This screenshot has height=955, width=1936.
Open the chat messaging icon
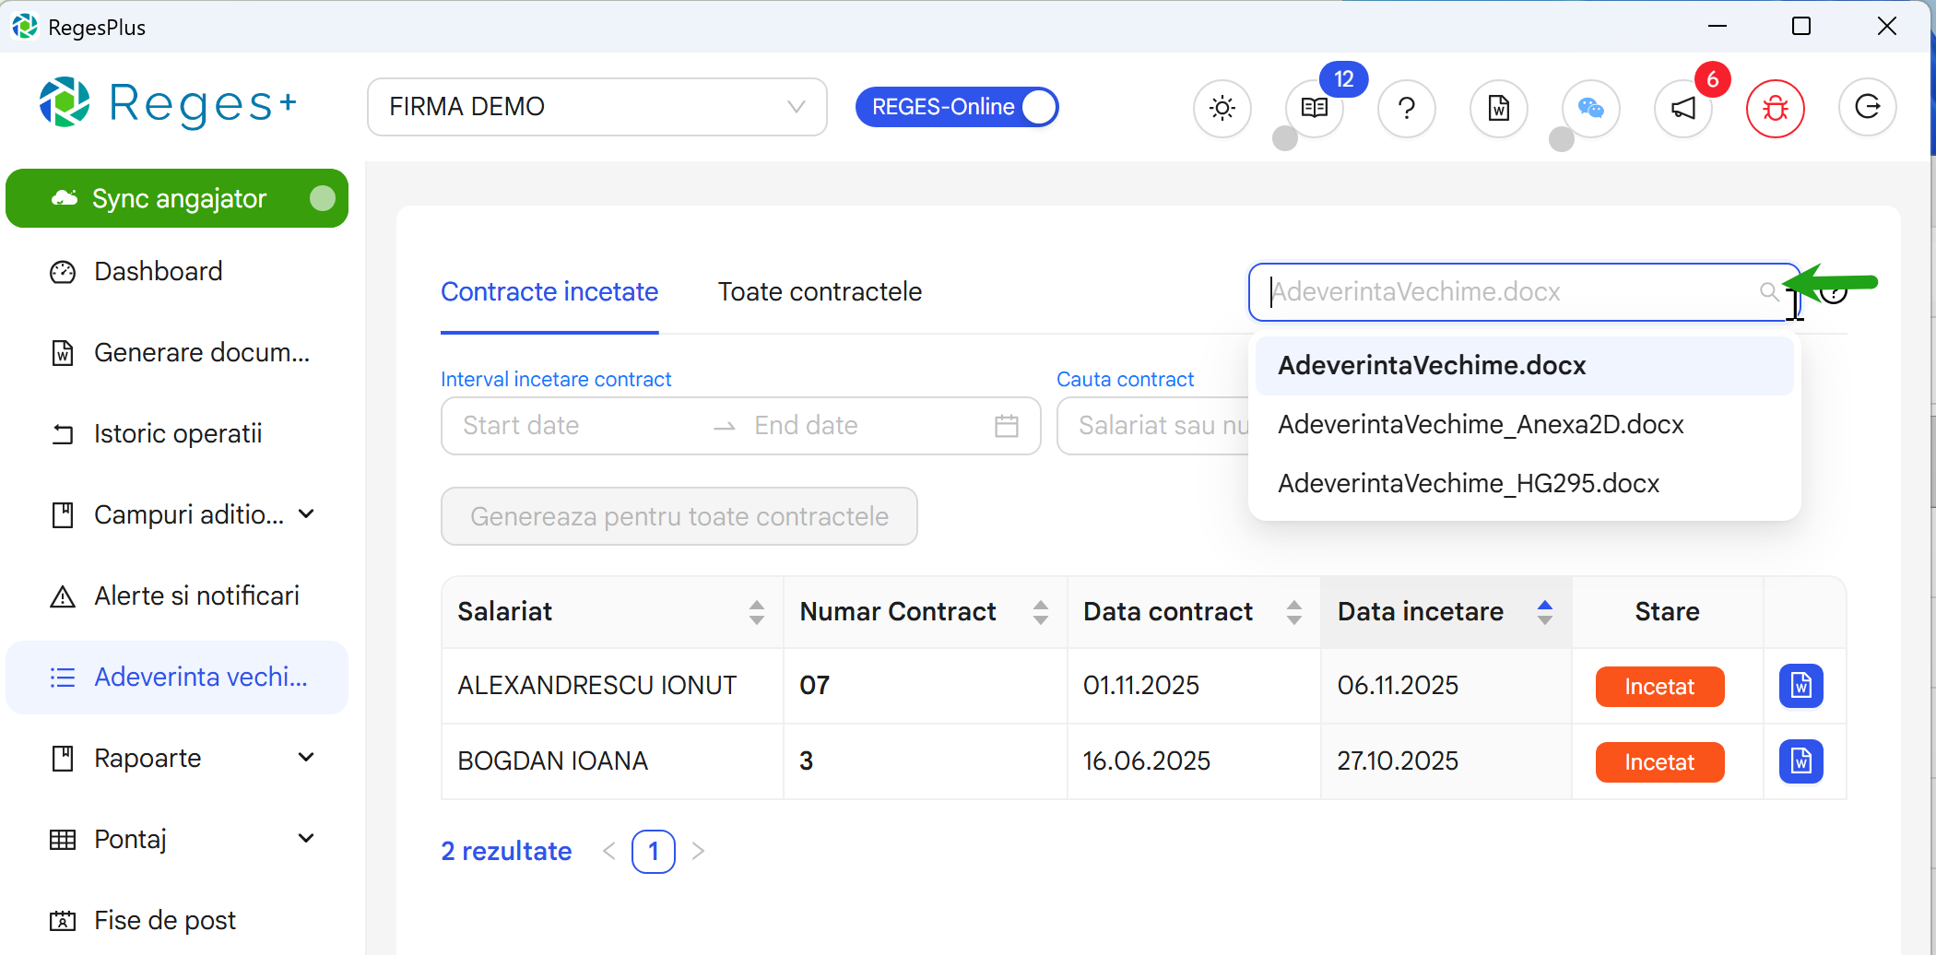(1590, 108)
